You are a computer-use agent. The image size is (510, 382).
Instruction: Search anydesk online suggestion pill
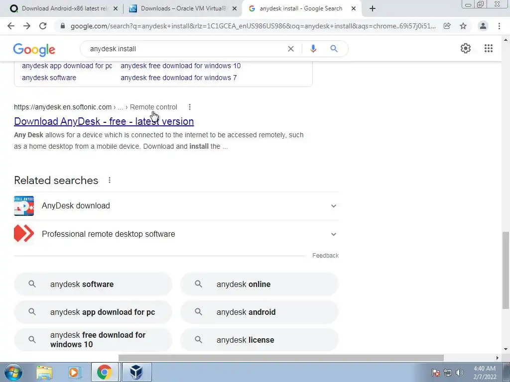click(x=259, y=284)
